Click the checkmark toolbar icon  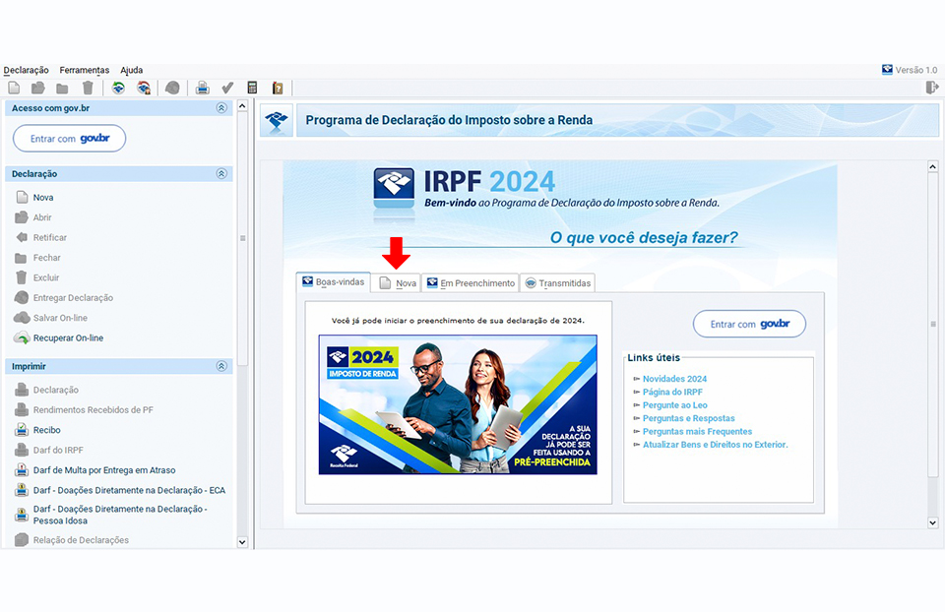click(x=227, y=88)
